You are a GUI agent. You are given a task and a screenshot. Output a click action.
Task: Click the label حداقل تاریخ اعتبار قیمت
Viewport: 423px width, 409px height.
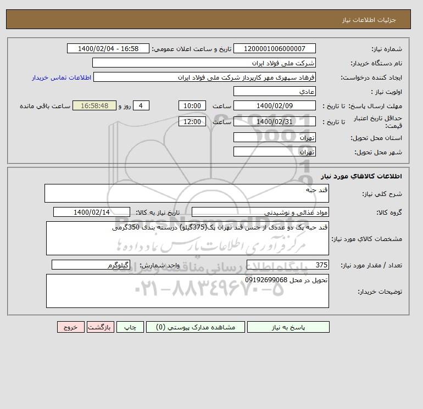[x=378, y=122]
